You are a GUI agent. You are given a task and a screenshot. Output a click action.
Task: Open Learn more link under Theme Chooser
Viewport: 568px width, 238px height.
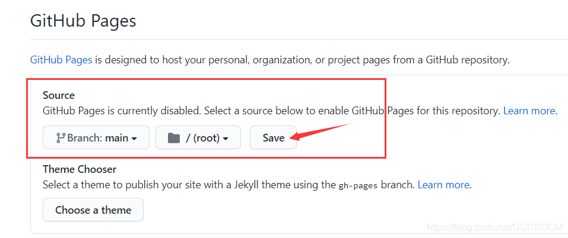point(443,185)
